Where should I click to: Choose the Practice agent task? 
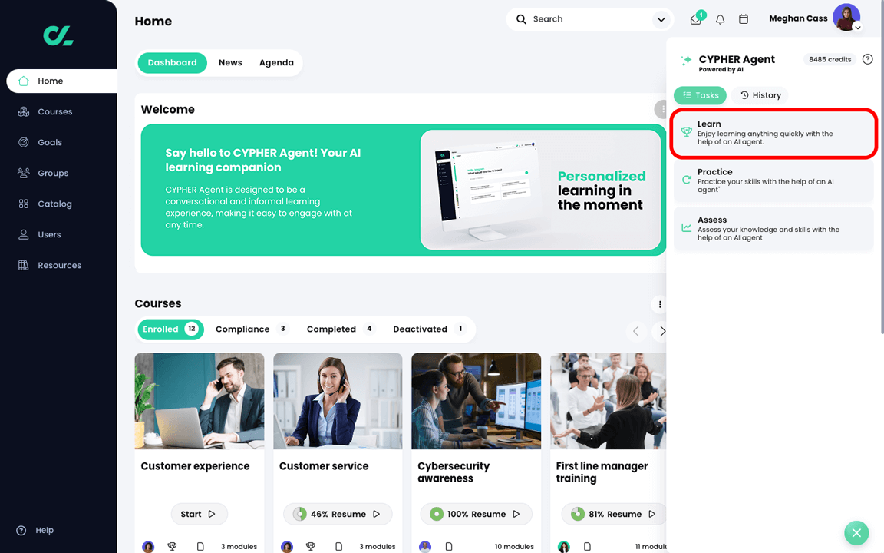coord(773,181)
